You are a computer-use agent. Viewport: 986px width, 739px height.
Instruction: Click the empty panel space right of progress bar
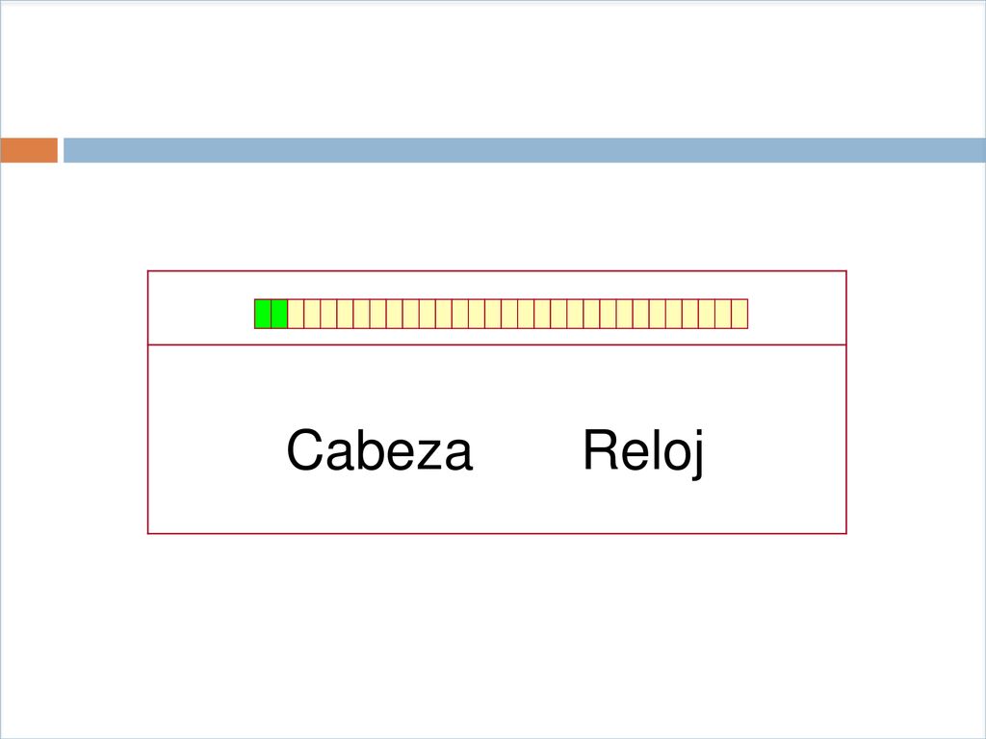point(797,308)
